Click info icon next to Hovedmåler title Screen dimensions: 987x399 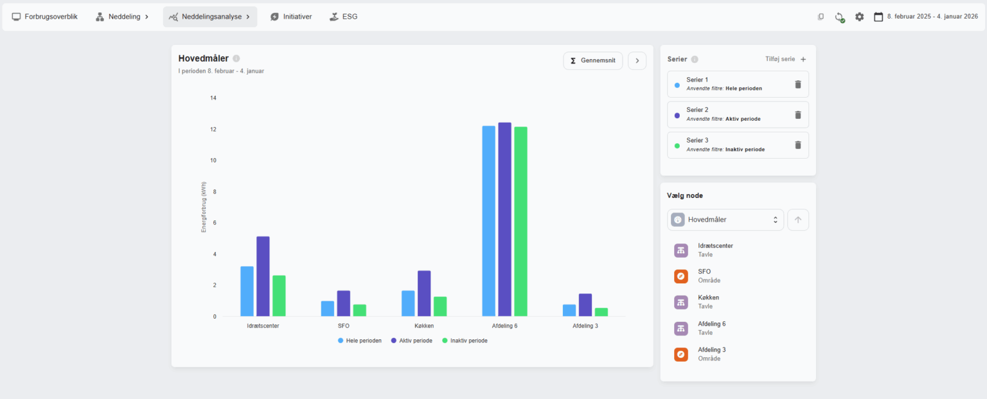[236, 58]
